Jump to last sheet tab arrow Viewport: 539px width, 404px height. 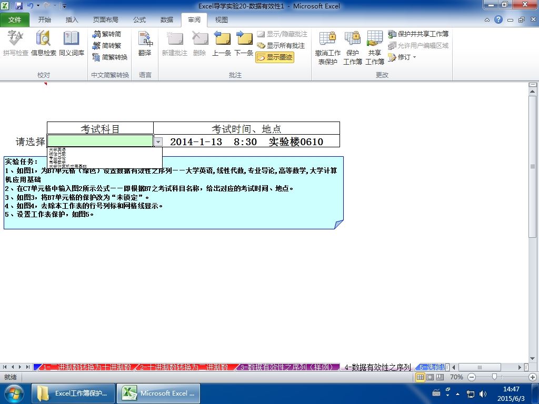coord(27,367)
